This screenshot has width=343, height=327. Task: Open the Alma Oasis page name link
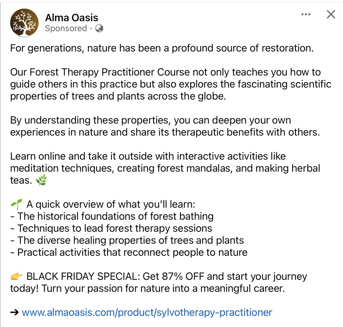click(71, 18)
